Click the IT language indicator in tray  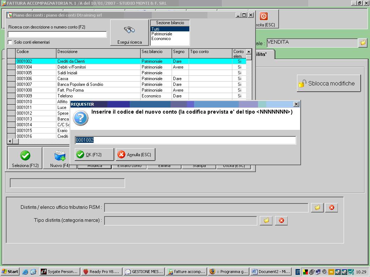point(298,272)
